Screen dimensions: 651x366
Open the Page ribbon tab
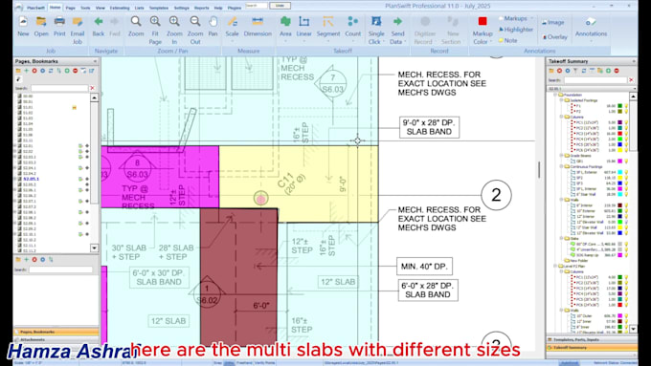tap(70, 8)
